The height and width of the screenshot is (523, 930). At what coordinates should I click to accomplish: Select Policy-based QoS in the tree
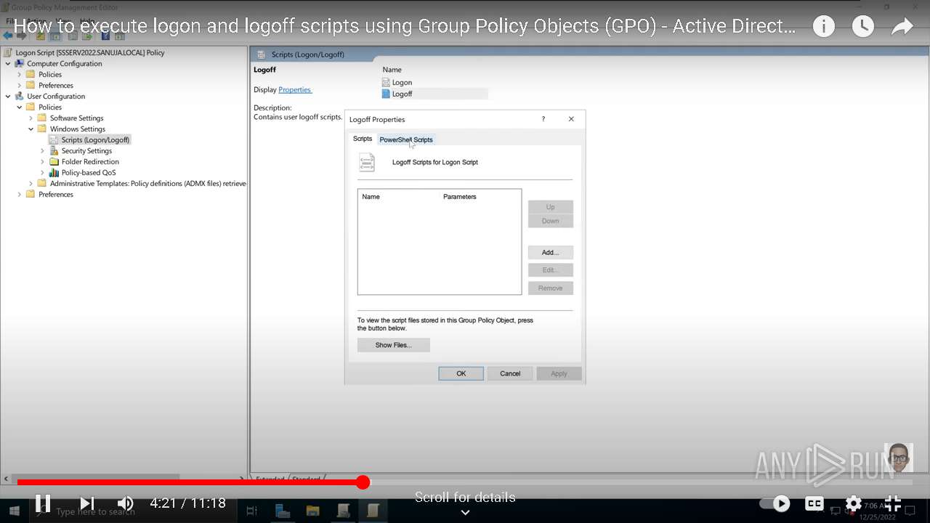(89, 172)
